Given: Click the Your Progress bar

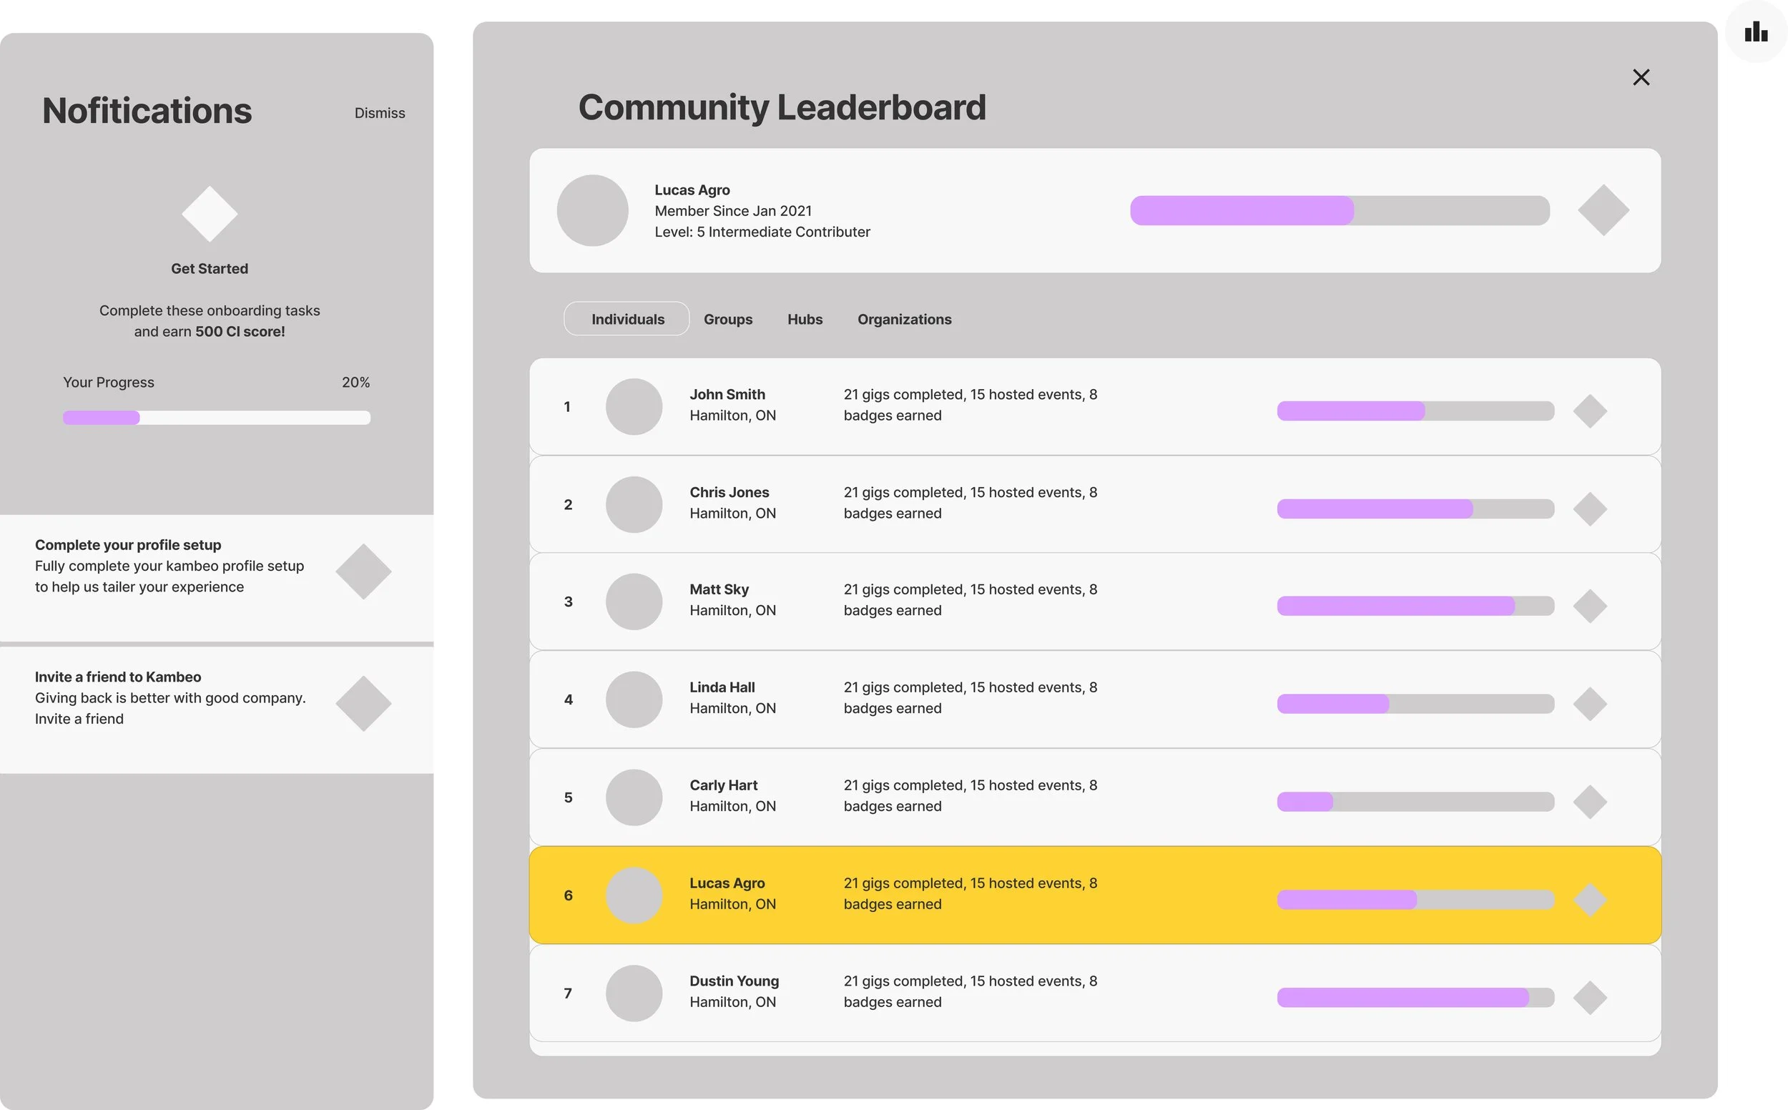Looking at the screenshot, I should [x=217, y=418].
